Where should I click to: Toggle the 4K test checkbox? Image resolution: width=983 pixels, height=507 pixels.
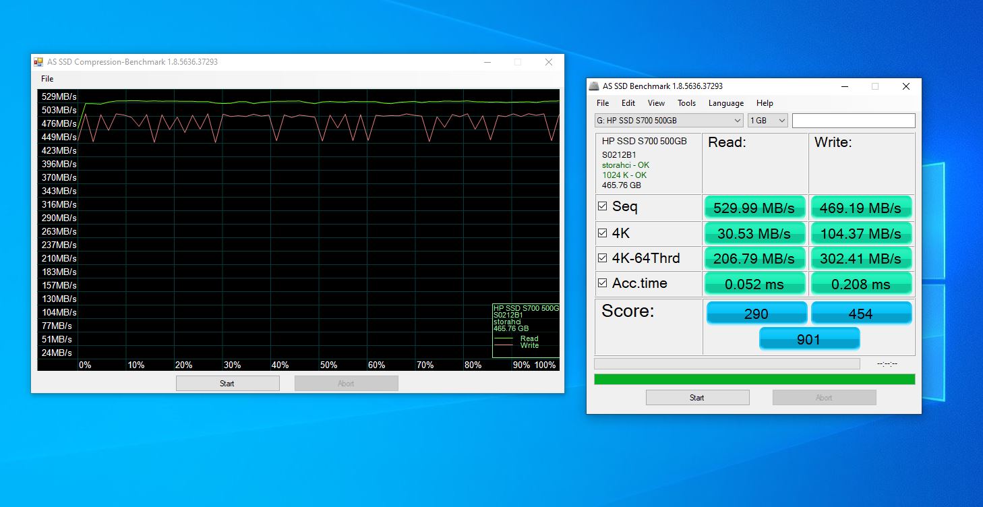pyautogui.click(x=603, y=233)
